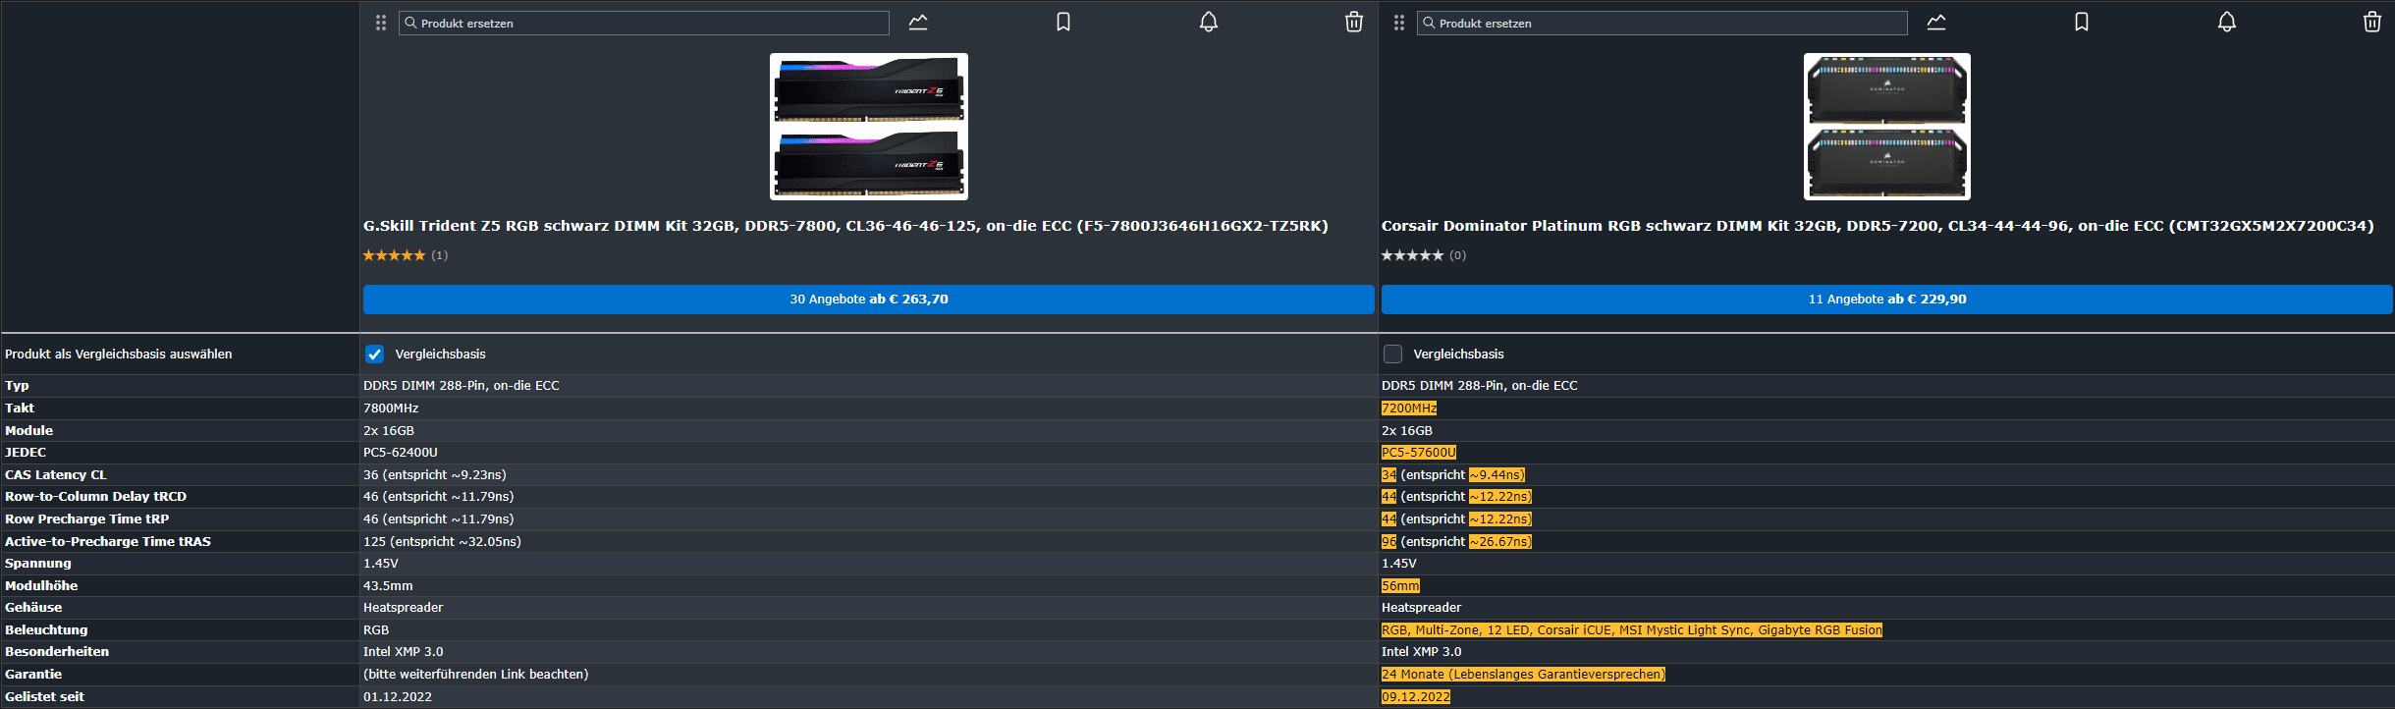Viewport: 2395px width, 709px height.
Task: Click 'Gelistet seit' row label
Action: point(44,697)
